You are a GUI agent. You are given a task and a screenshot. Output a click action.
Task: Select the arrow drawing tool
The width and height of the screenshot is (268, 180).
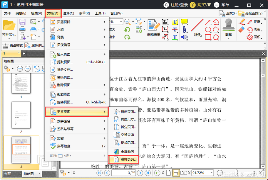point(208,22)
